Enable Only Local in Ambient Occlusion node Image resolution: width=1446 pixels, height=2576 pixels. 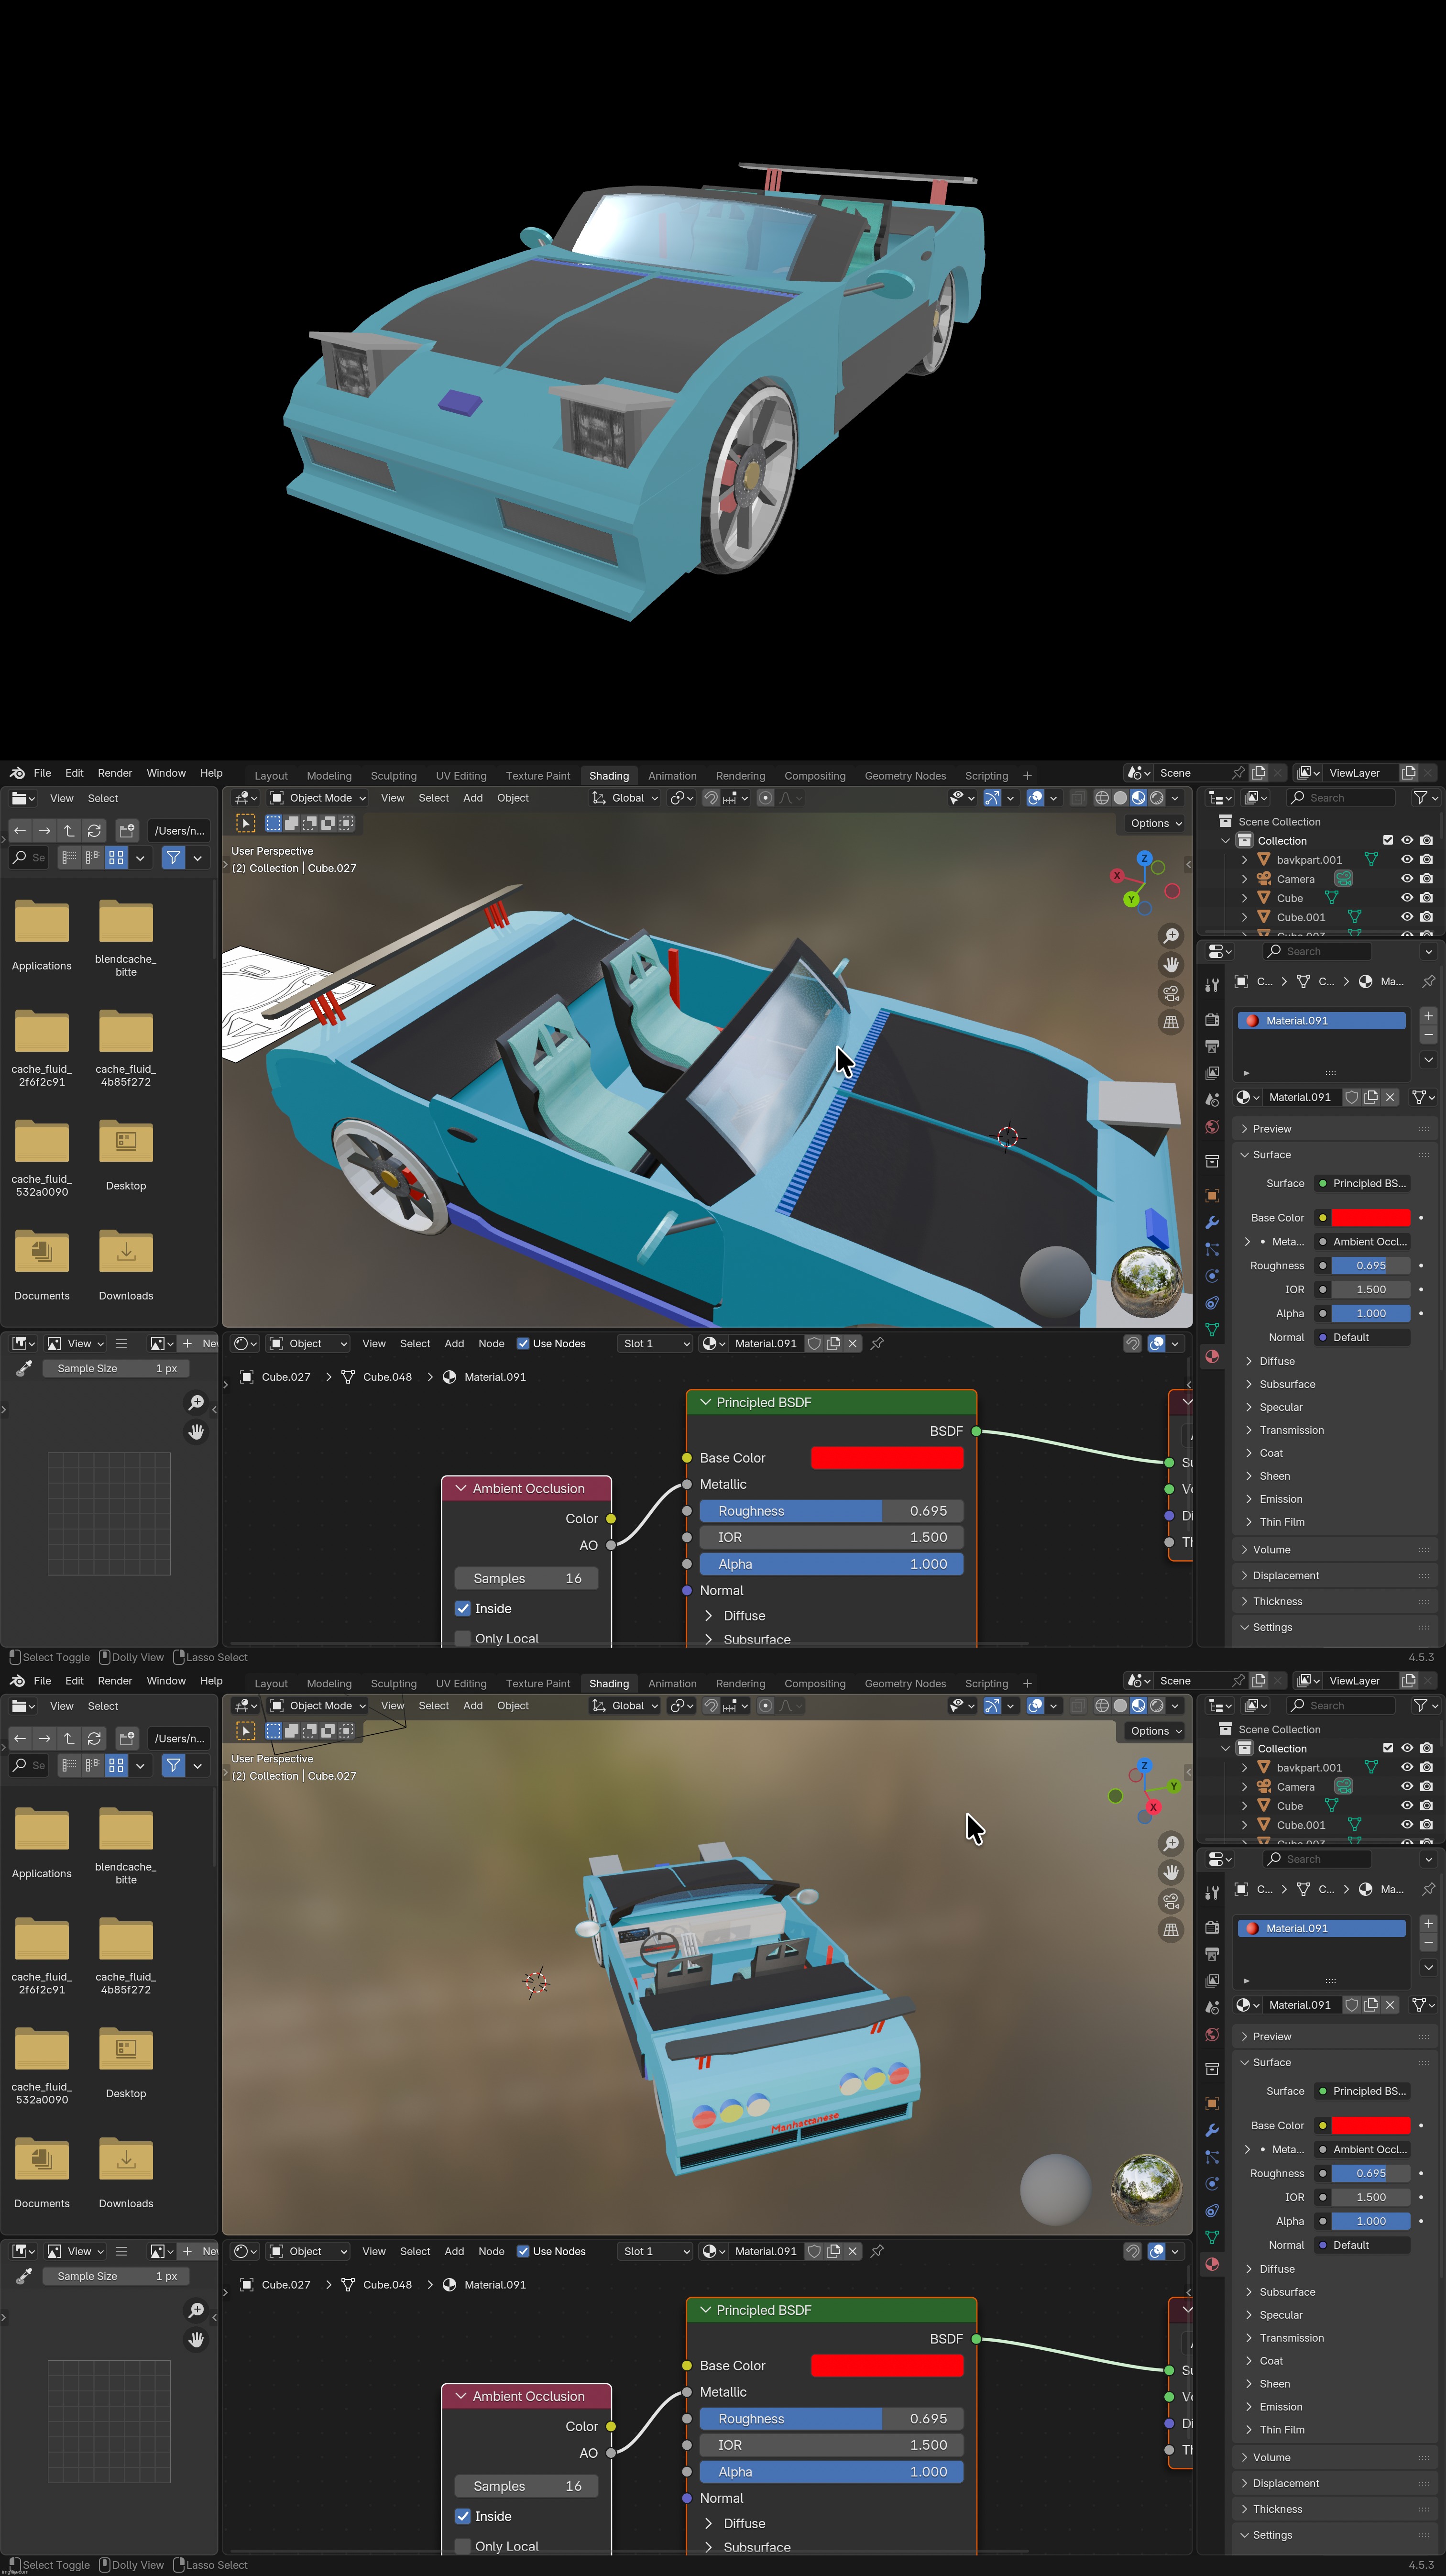463,1638
